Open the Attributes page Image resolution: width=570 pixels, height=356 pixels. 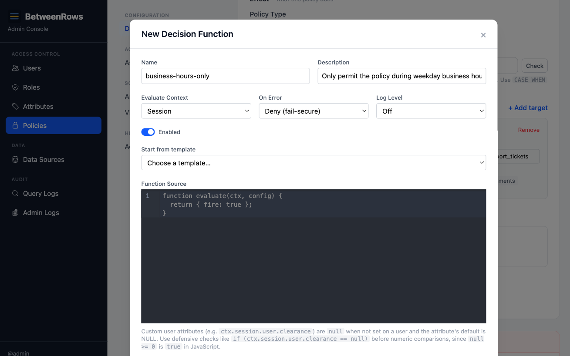[x=54, y=107]
